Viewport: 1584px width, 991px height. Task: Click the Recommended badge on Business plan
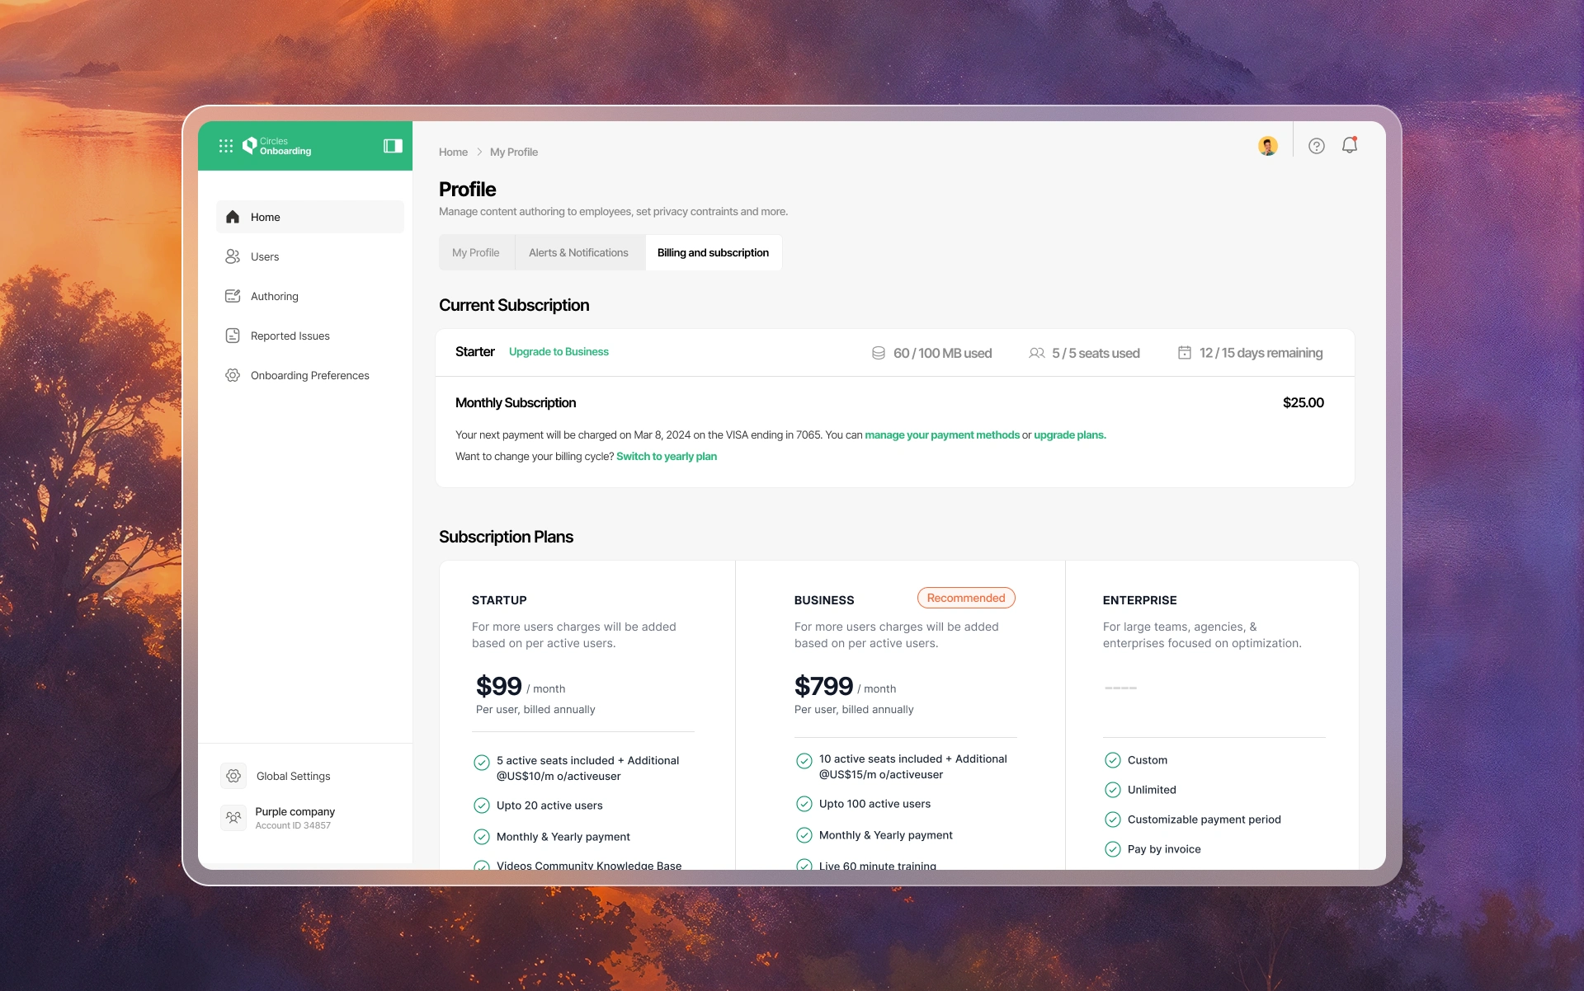(x=966, y=599)
